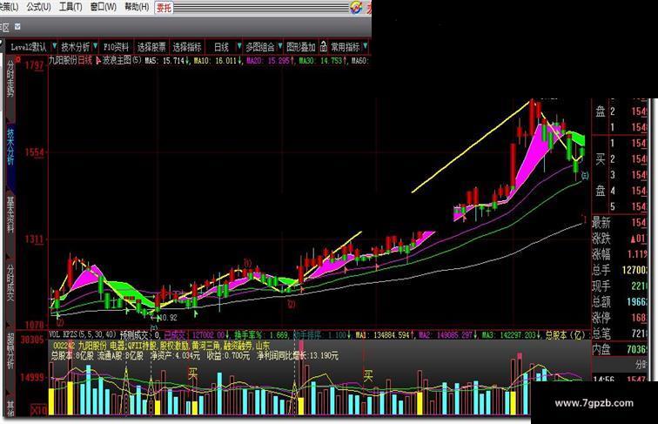Expand the dropdown arrow beside 日线

click(239, 46)
